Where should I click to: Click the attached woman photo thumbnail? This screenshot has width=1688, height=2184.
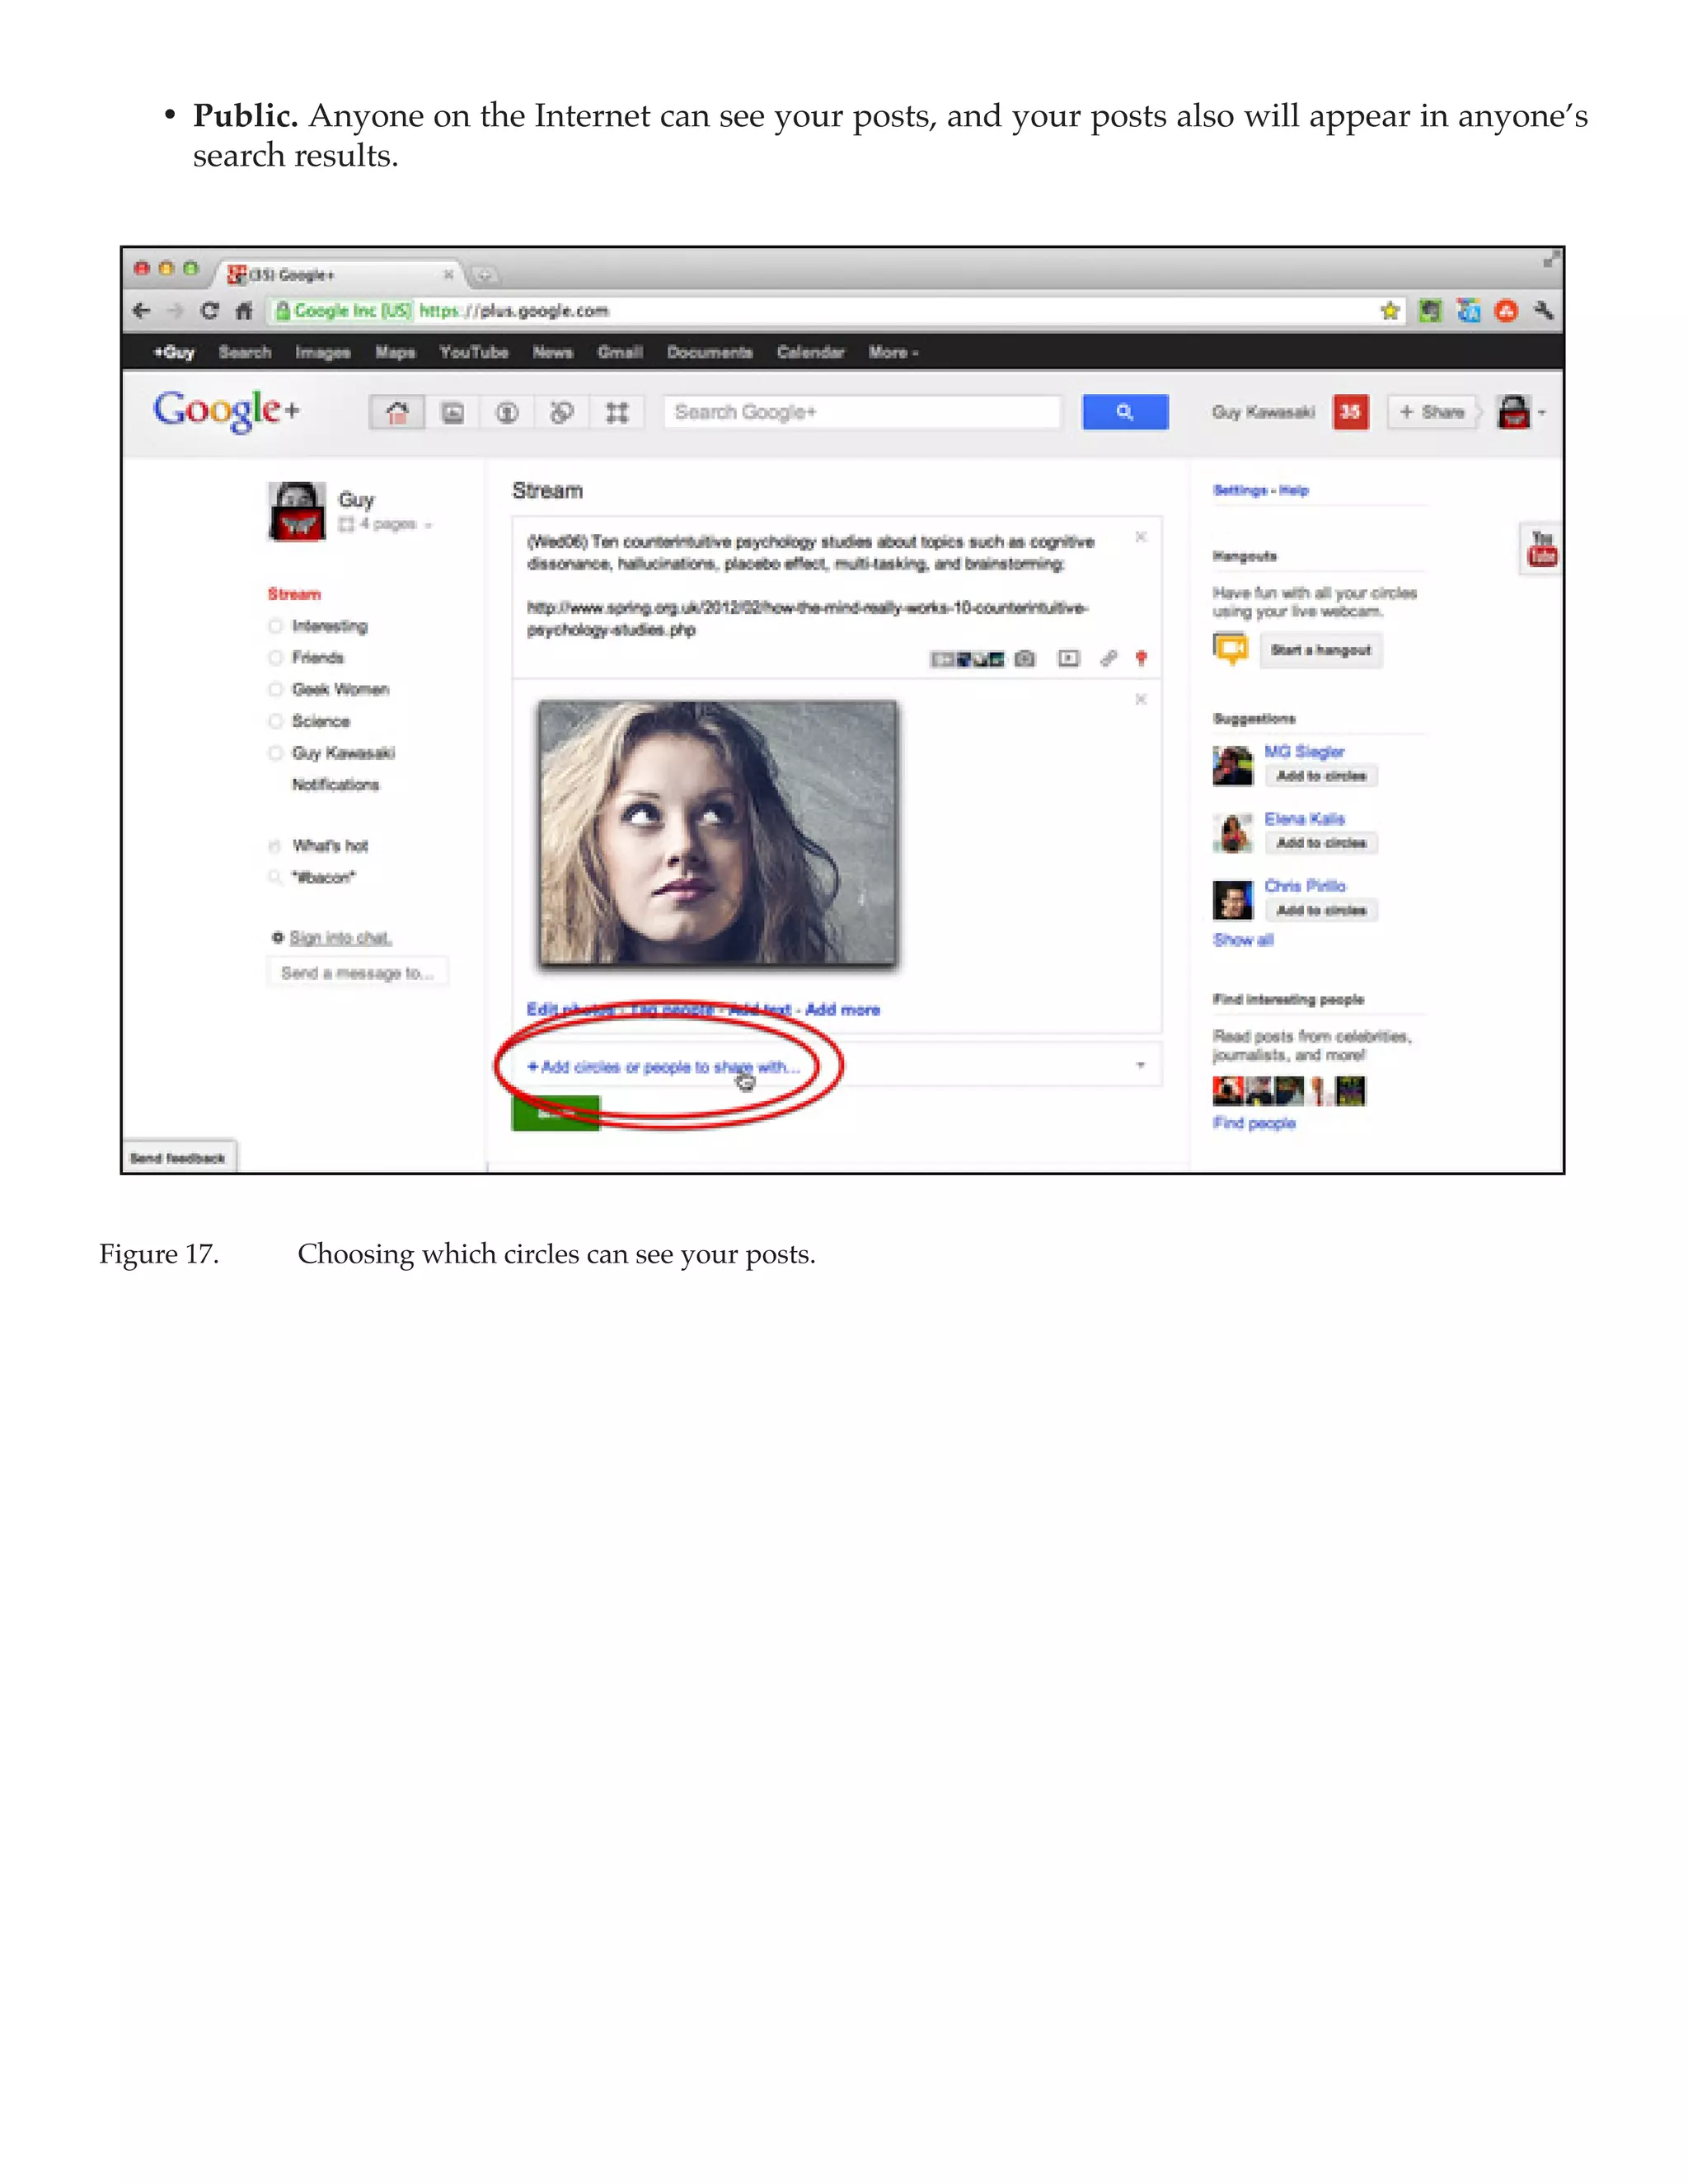tap(718, 834)
